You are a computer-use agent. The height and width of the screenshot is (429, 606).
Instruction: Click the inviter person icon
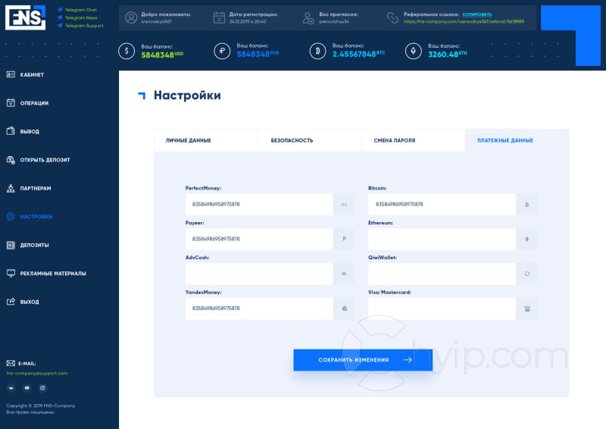pos(308,18)
